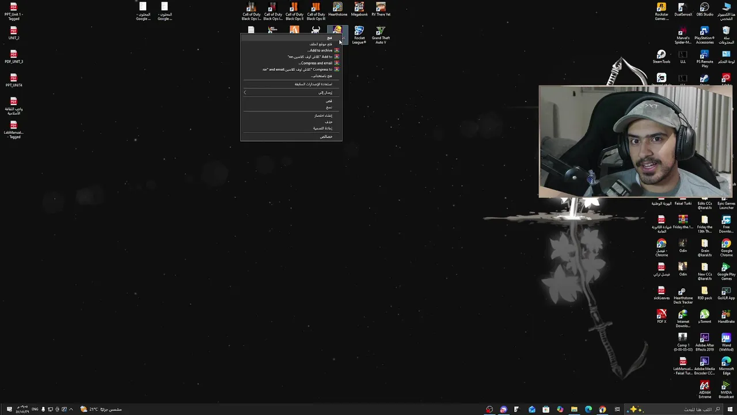Image resolution: width=737 pixels, height=415 pixels.
Task: Select the HandBrake desktop icon
Action: coord(726,317)
